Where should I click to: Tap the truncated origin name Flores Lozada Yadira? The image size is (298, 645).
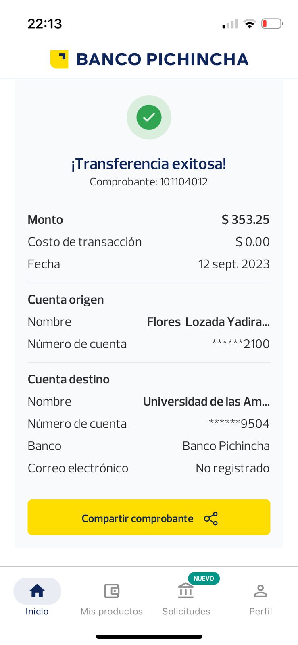pyautogui.click(x=208, y=322)
